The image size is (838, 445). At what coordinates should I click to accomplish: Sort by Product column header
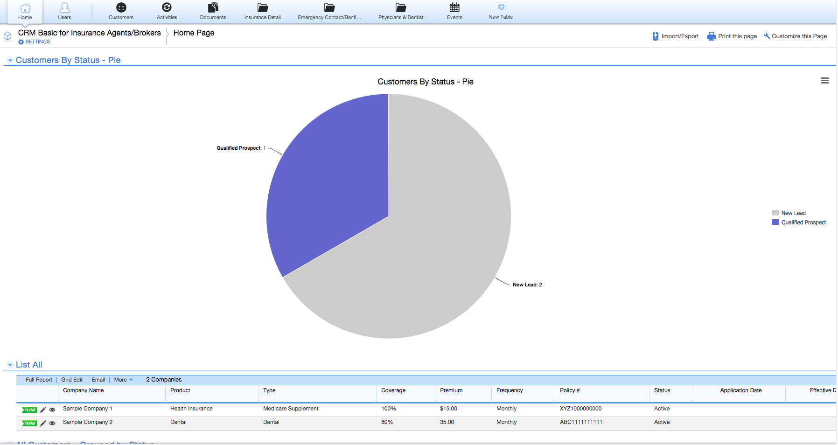(180, 390)
